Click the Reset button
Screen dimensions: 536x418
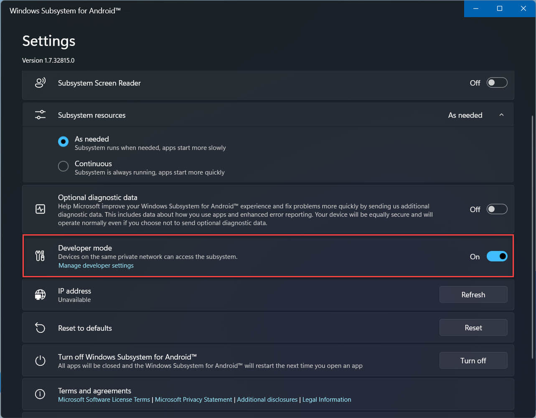tap(473, 327)
